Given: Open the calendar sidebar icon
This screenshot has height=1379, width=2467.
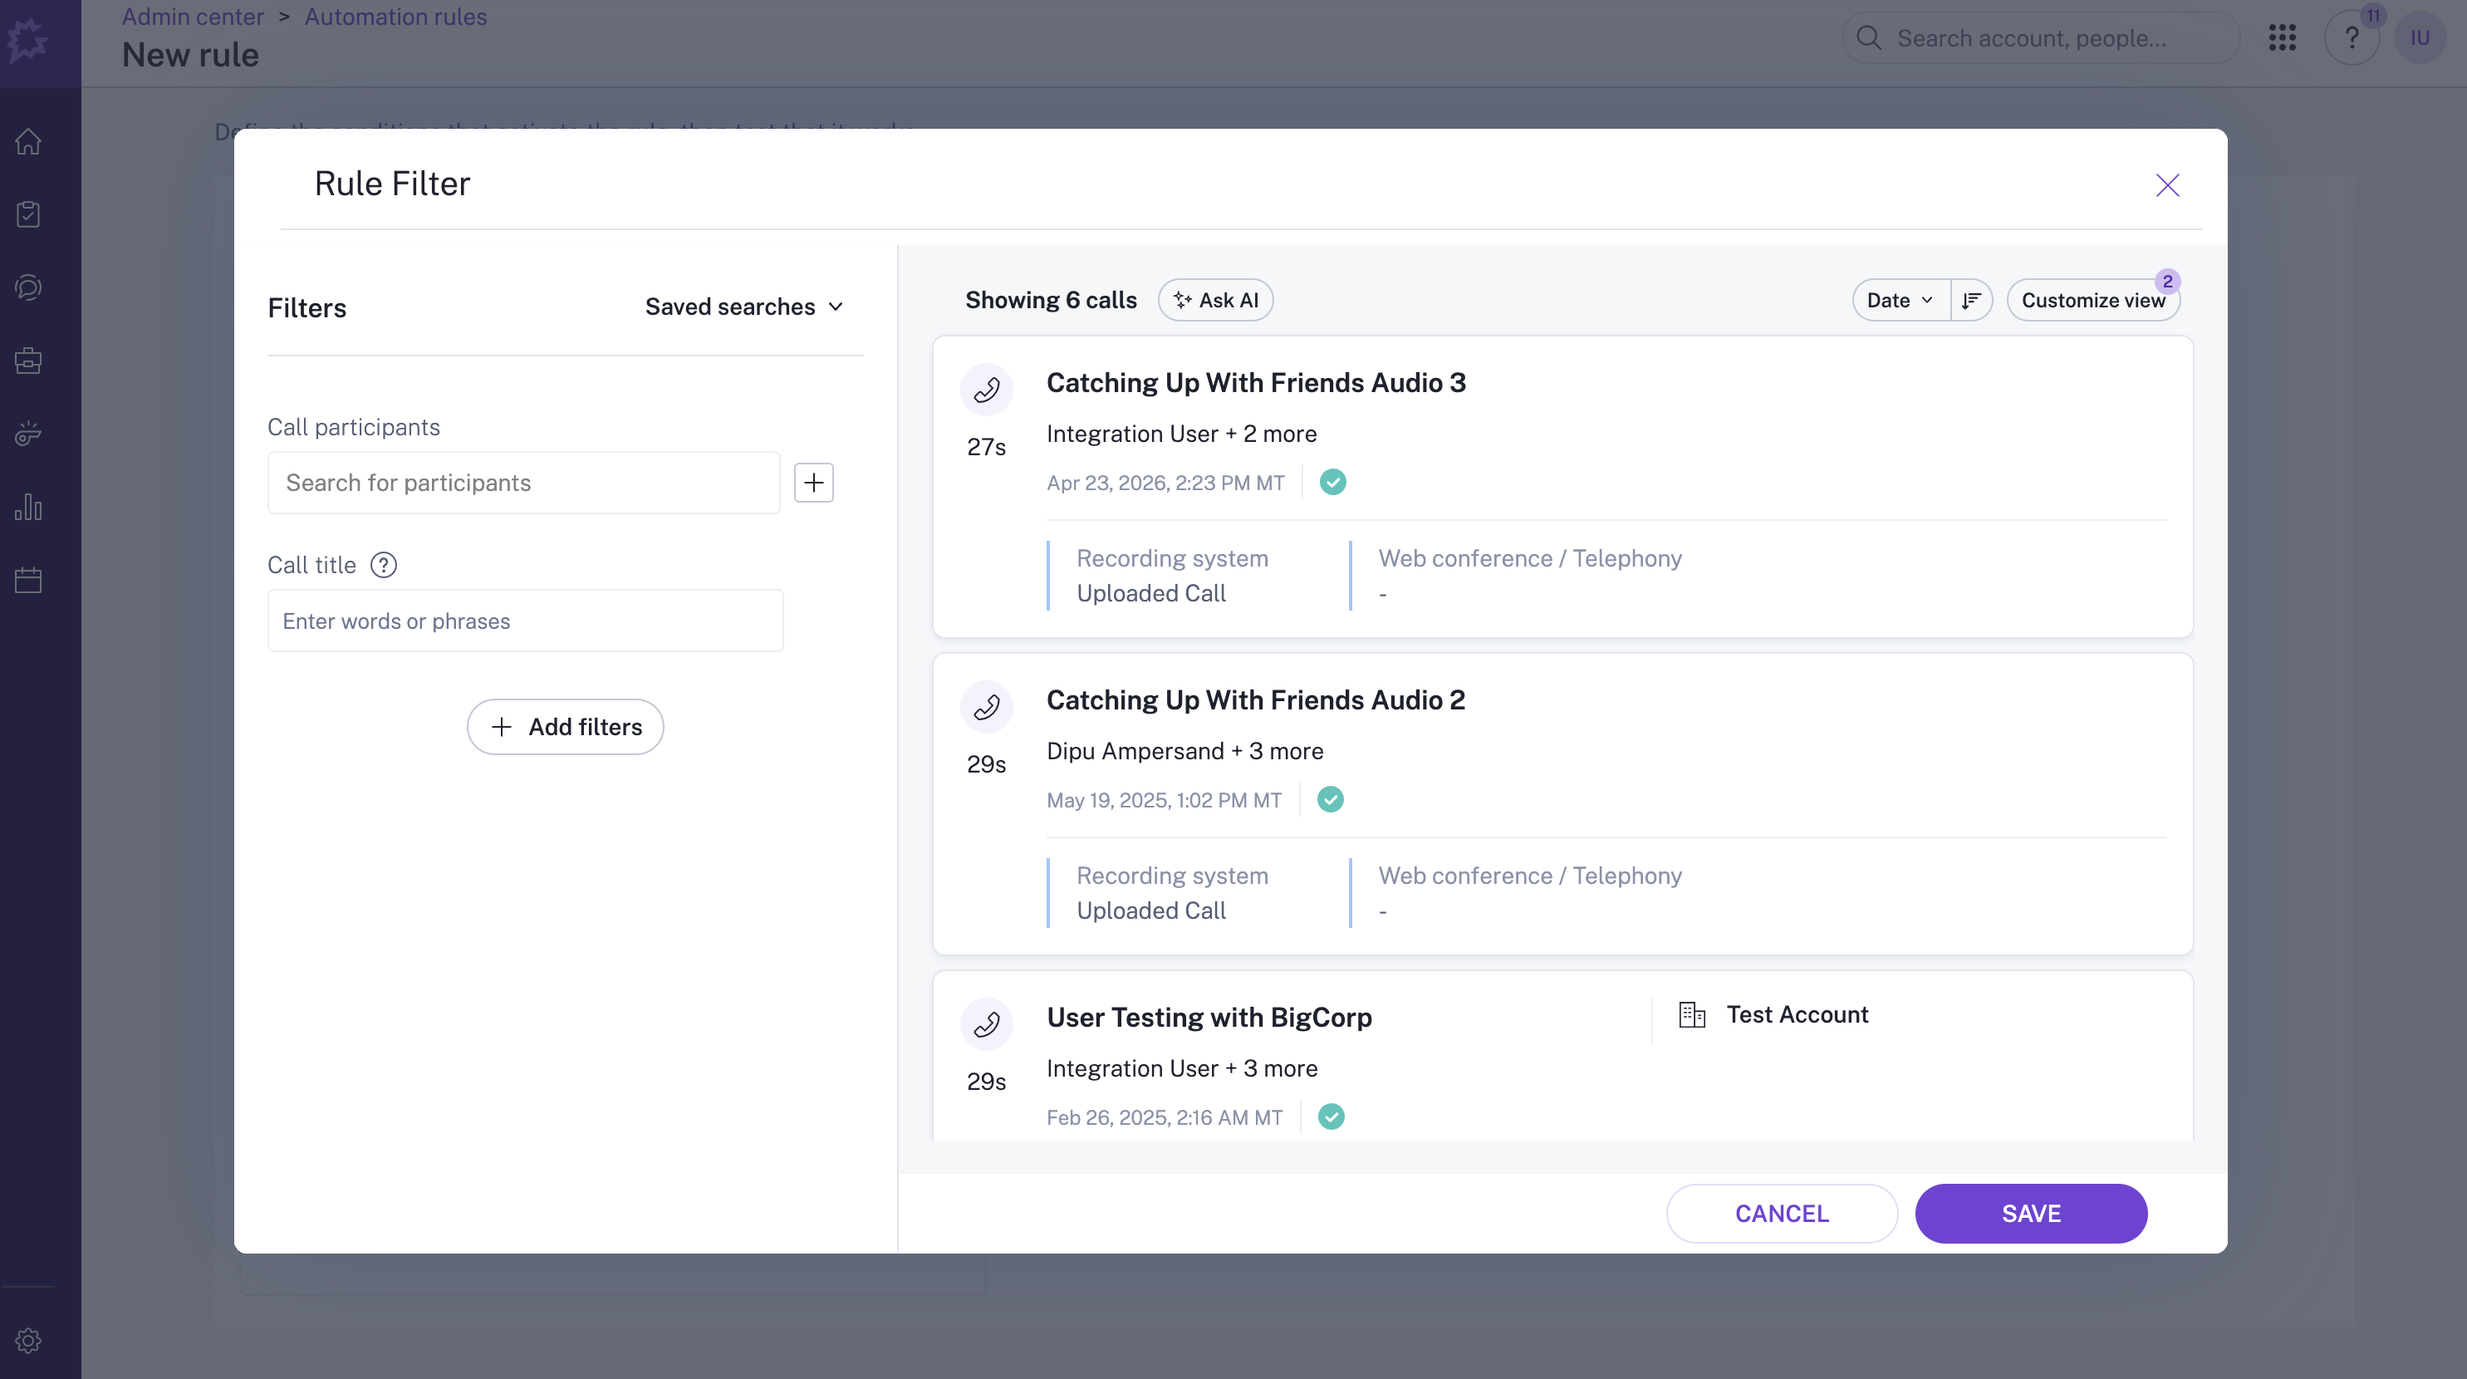Looking at the screenshot, I should pos(27,579).
